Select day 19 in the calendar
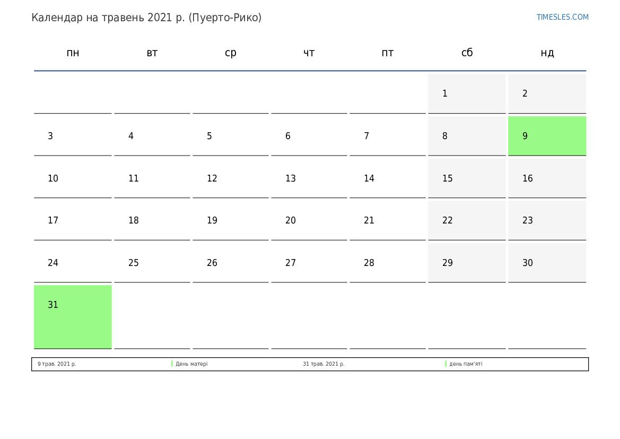The width and height of the screenshot is (620, 439). 231,220
